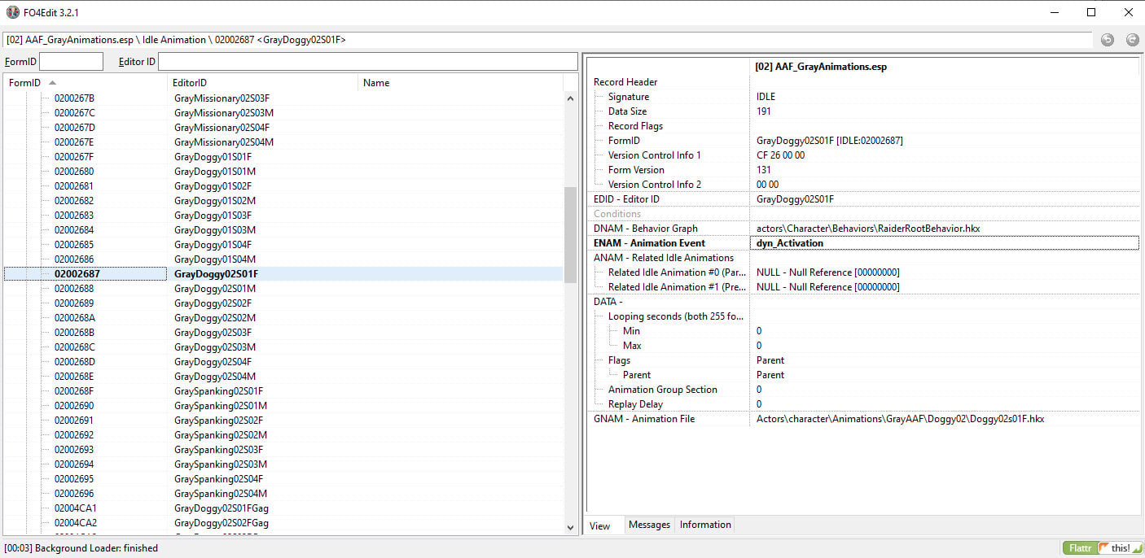This screenshot has height=558, width=1145.
Task: Select record 02002690 GraySpanking02S01M
Action: pos(283,406)
